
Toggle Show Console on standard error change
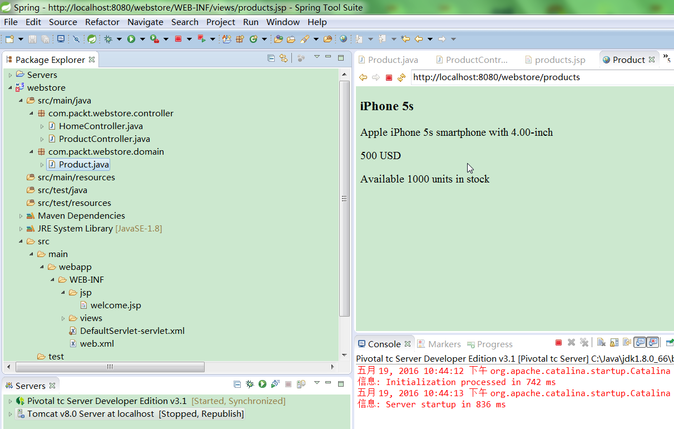652,343
